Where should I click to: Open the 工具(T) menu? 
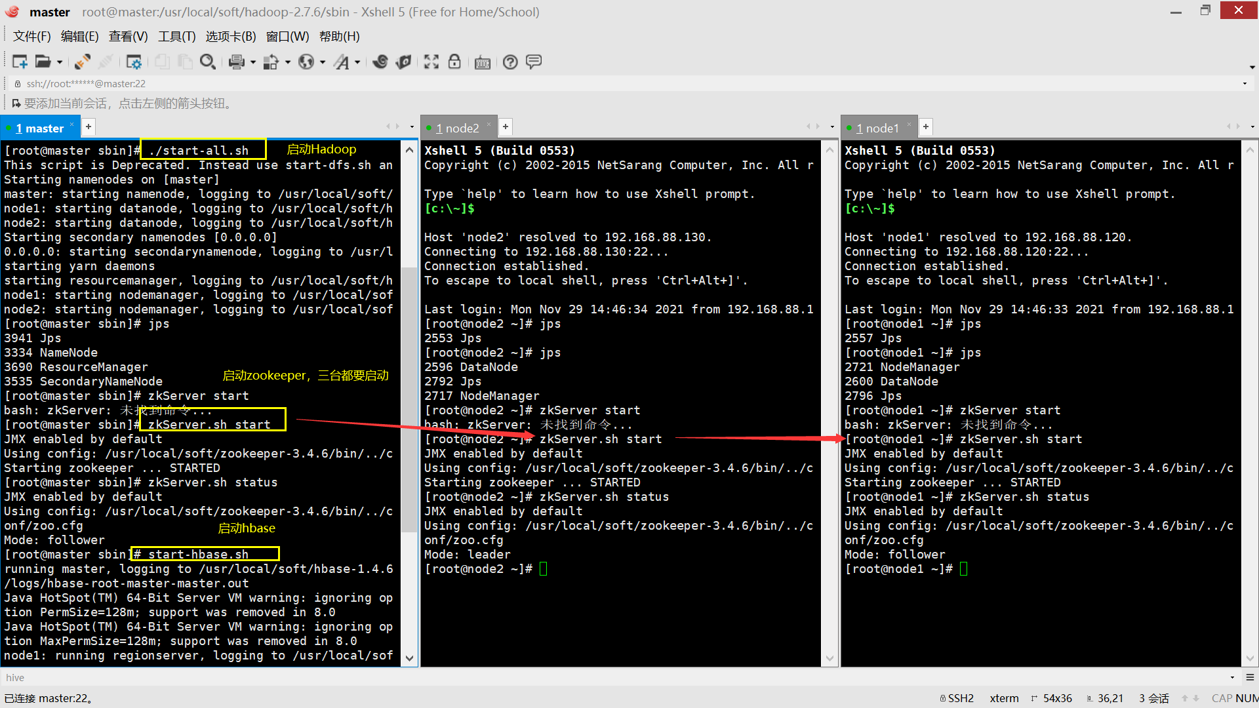pyautogui.click(x=176, y=36)
